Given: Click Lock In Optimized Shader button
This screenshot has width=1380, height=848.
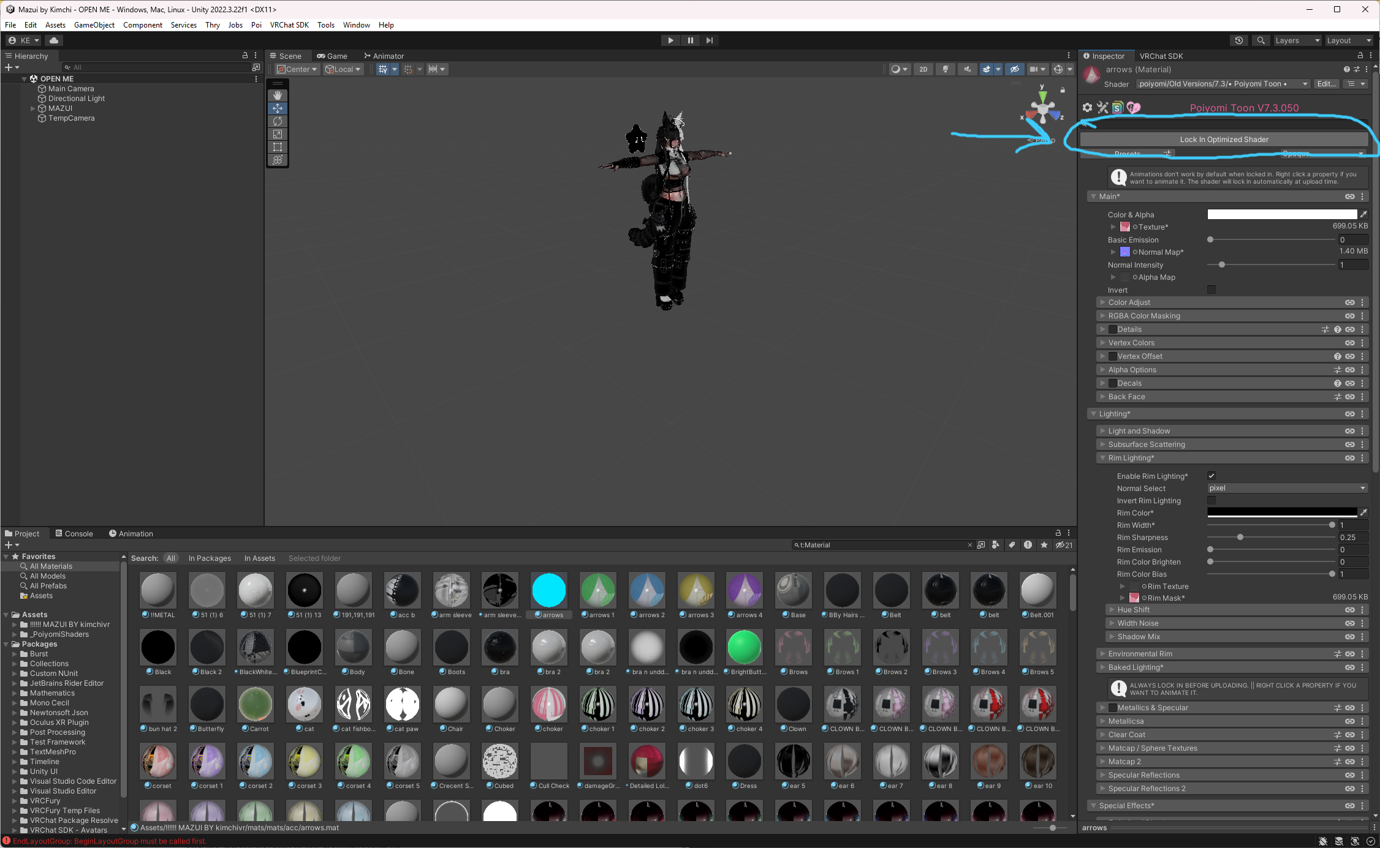Looking at the screenshot, I should 1224,140.
